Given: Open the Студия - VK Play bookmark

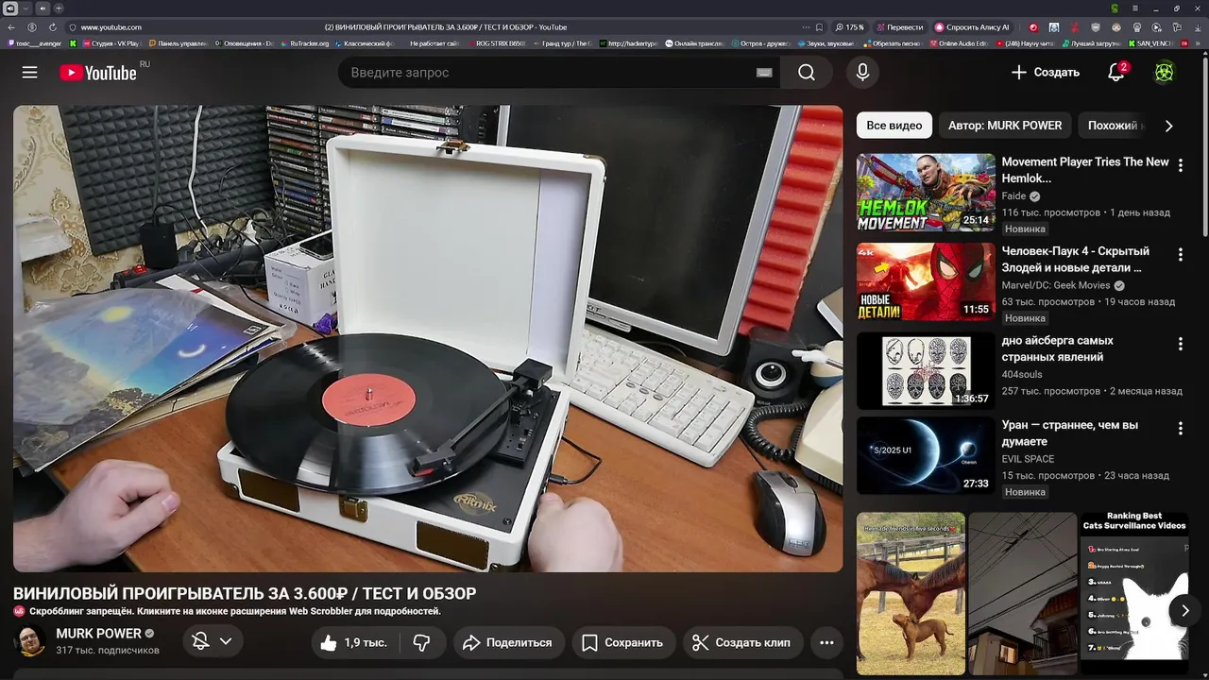Looking at the screenshot, I should (x=111, y=43).
